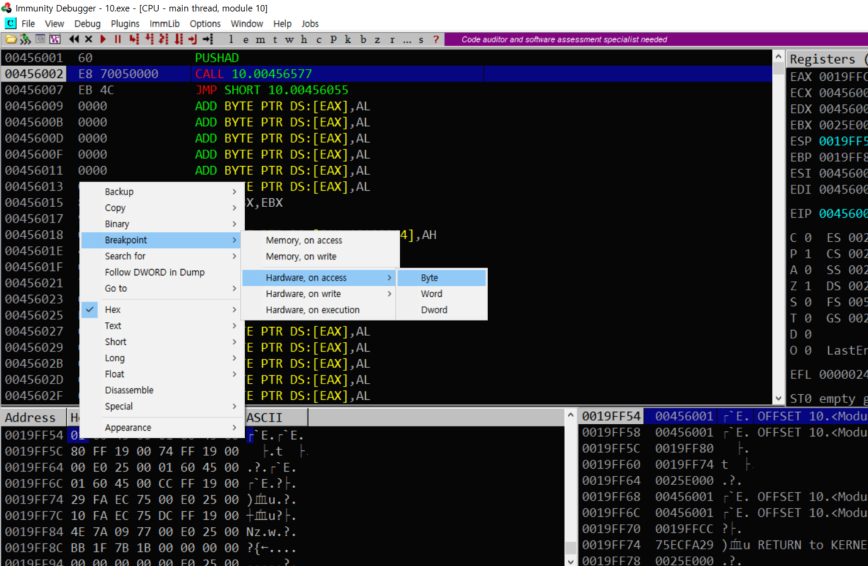Open the Debug menu
The width and height of the screenshot is (868, 566).
tap(87, 24)
